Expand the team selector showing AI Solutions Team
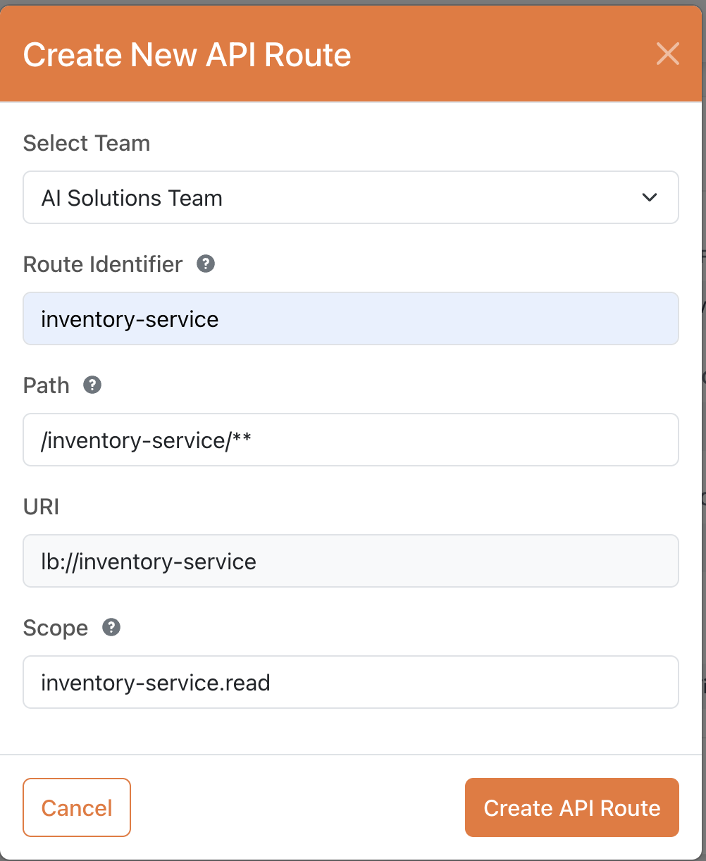The width and height of the screenshot is (706, 861). point(351,197)
